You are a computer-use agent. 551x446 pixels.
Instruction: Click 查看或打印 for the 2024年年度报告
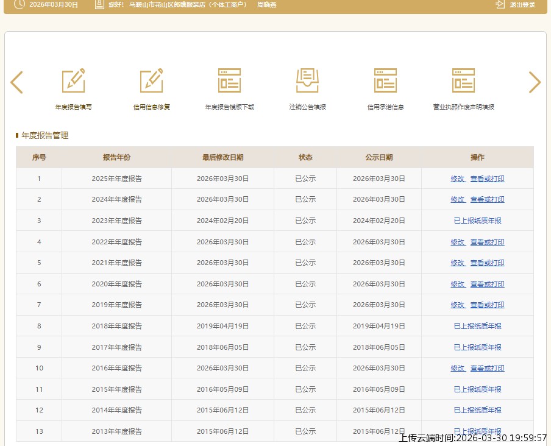click(487, 200)
